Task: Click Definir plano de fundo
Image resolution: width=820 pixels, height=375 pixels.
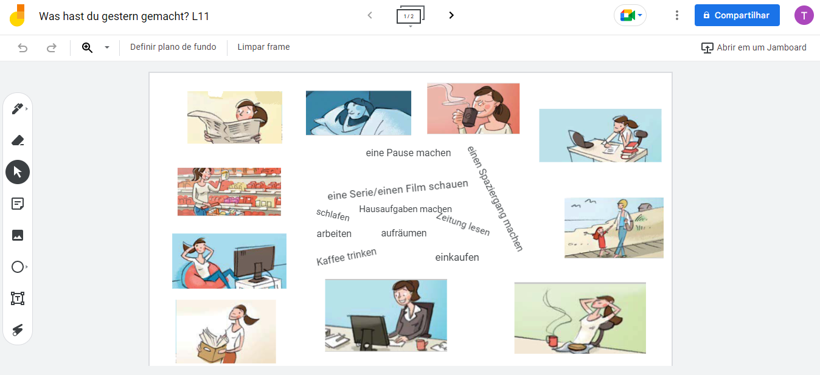Action: [173, 47]
